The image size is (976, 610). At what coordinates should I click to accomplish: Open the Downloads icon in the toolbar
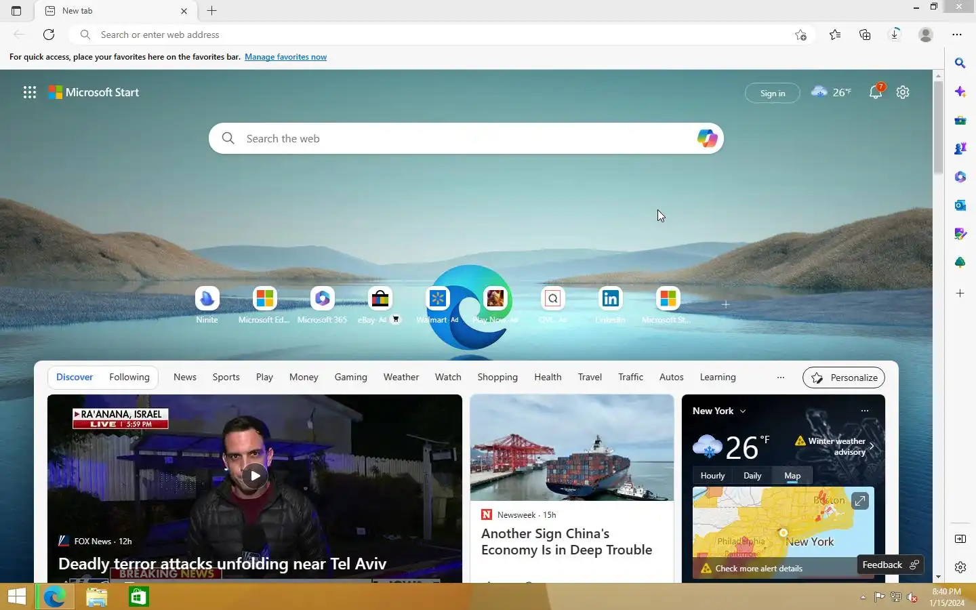[x=895, y=35]
